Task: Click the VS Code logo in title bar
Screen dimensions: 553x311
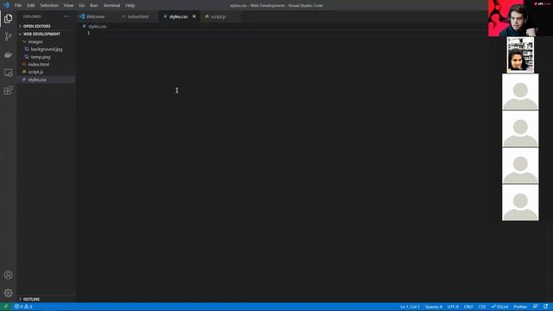Action: coord(6,5)
